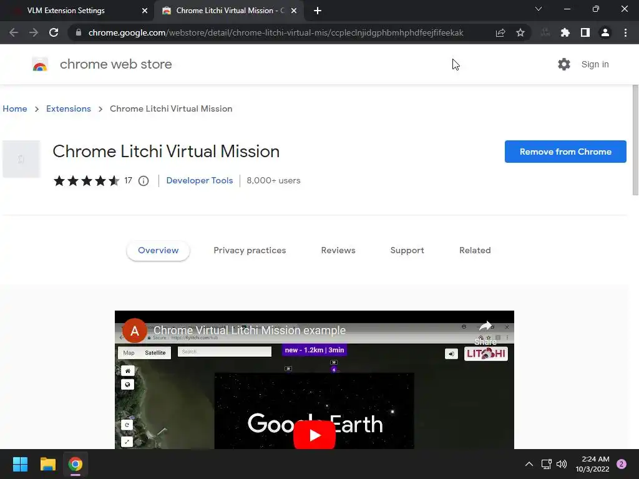Close the VLM Extension Settings tab
This screenshot has width=639, height=479.
[x=145, y=11]
